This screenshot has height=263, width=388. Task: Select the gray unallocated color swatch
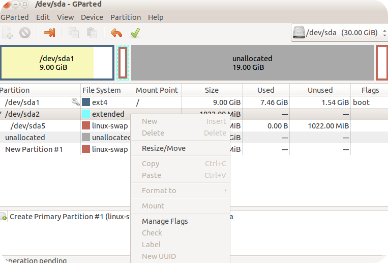[86, 137]
